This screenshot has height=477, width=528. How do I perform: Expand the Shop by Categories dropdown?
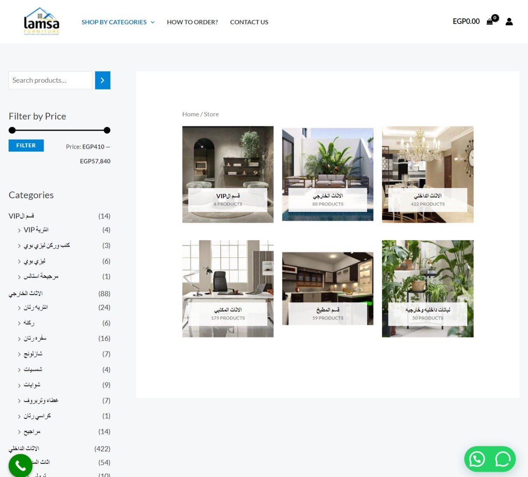tap(118, 22)
